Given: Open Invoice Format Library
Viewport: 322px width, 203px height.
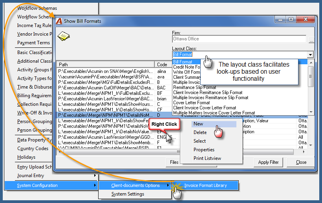Looking at the screenshot, I should pos(206,185).
